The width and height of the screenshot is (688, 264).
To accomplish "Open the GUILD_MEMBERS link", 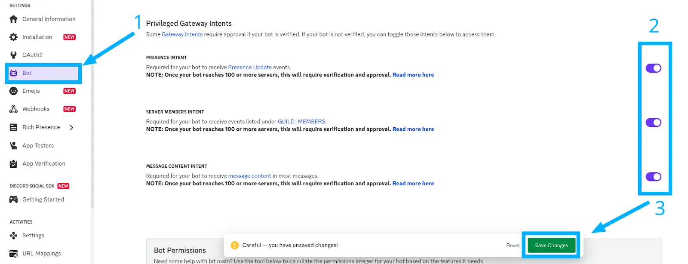I will coord(301,122).
